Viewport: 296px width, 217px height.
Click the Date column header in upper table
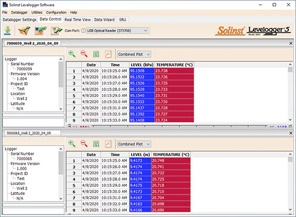click(91, 65)
